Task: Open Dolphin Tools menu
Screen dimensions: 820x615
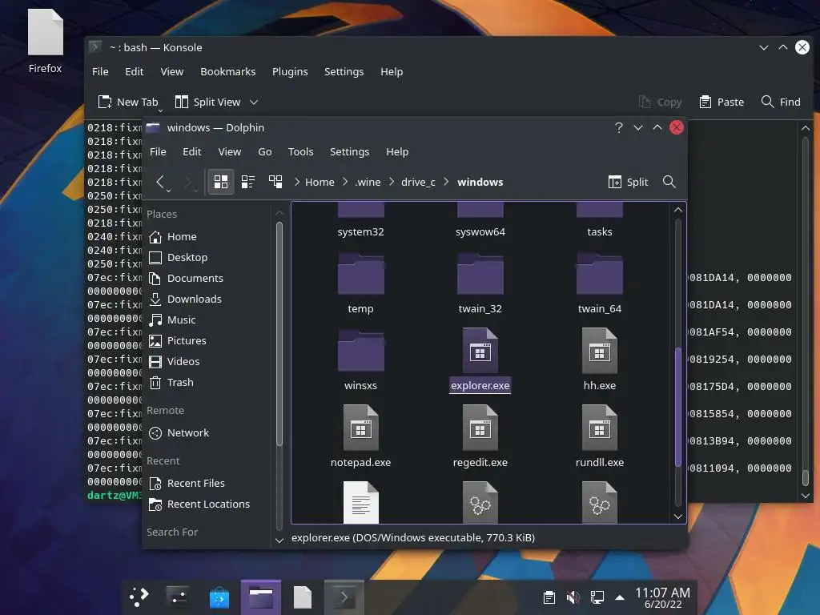Action: [301, 151]
